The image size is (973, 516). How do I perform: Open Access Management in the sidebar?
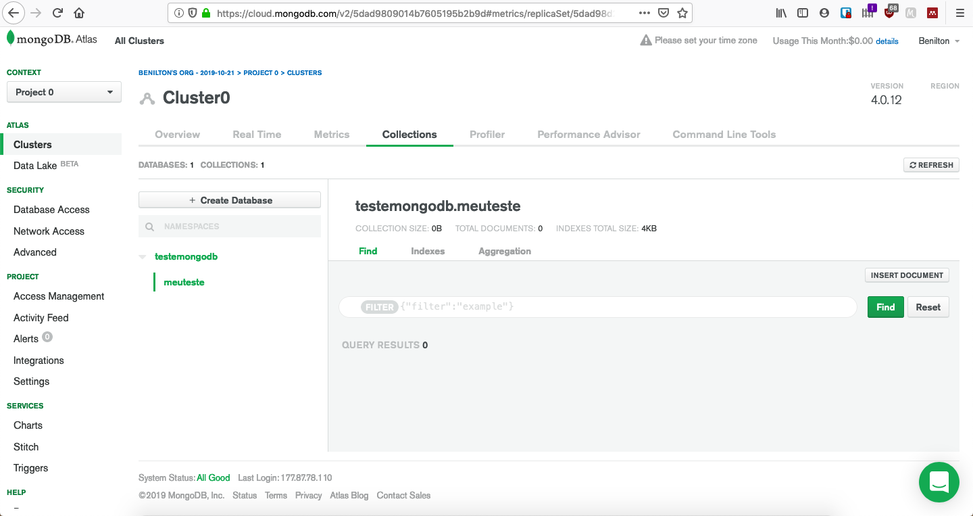pos(59,296)
